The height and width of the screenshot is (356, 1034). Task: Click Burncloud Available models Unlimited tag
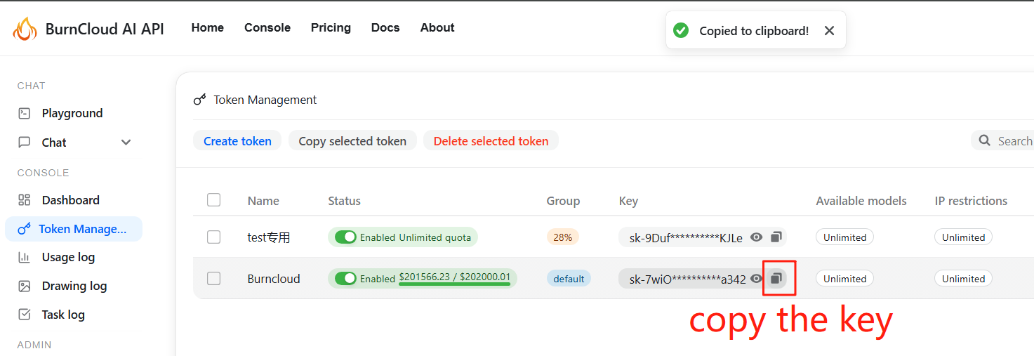[844, 279]
